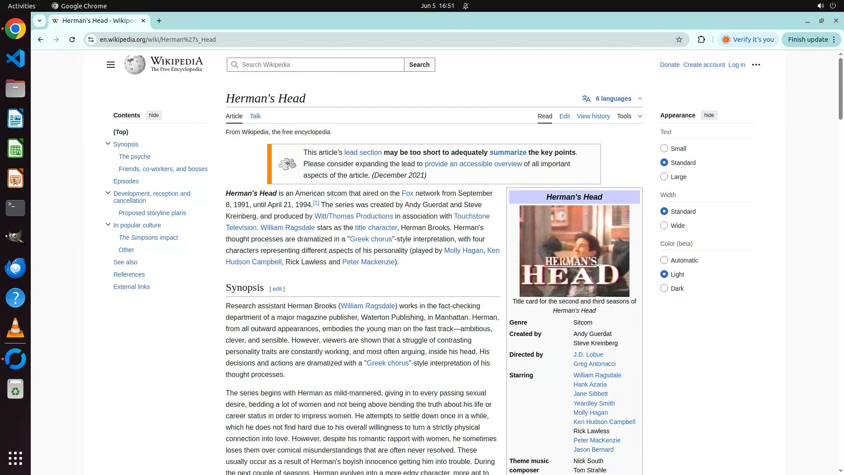Bookmark this page with star icon
844x475 pixels.
pyautogui.click(x=679, y=40)
